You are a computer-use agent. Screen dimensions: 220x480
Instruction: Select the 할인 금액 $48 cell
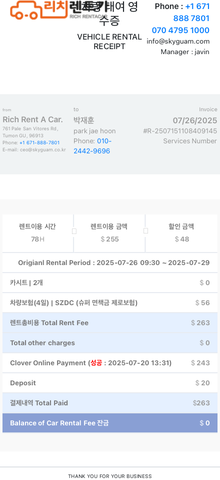[x=181, y=233]
